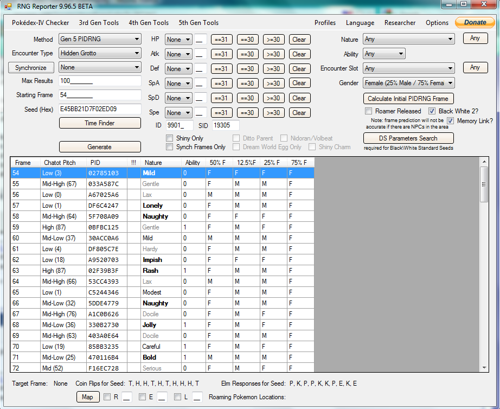Toggle the Memory Link? checkbox
The image size is (500, 409).
450,121
